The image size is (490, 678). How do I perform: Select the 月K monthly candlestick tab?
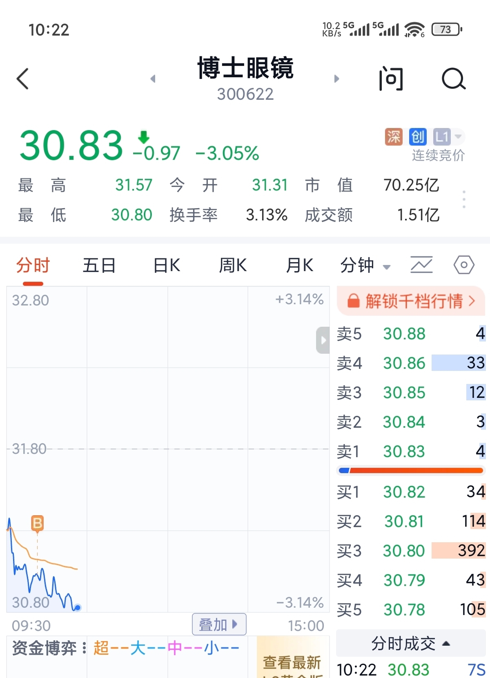(x=299, y=266)
